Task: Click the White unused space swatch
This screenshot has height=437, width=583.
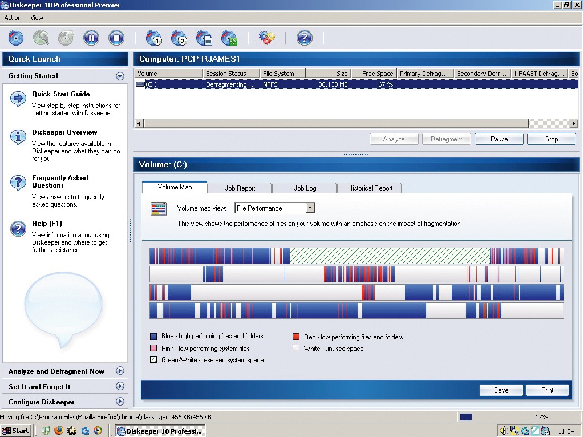Action: click(x=296, y=349)
